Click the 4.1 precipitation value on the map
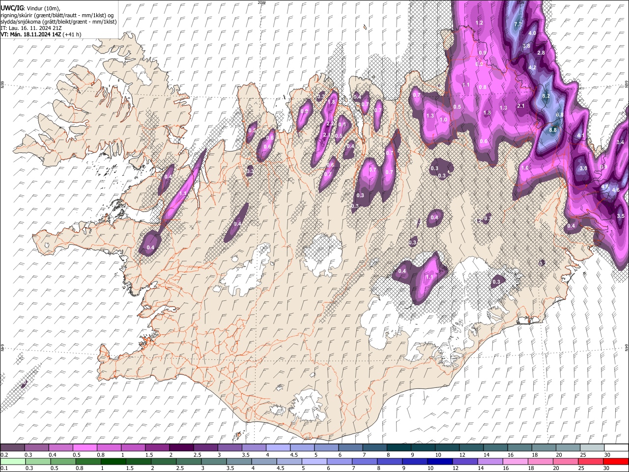 tap(580, 136)
